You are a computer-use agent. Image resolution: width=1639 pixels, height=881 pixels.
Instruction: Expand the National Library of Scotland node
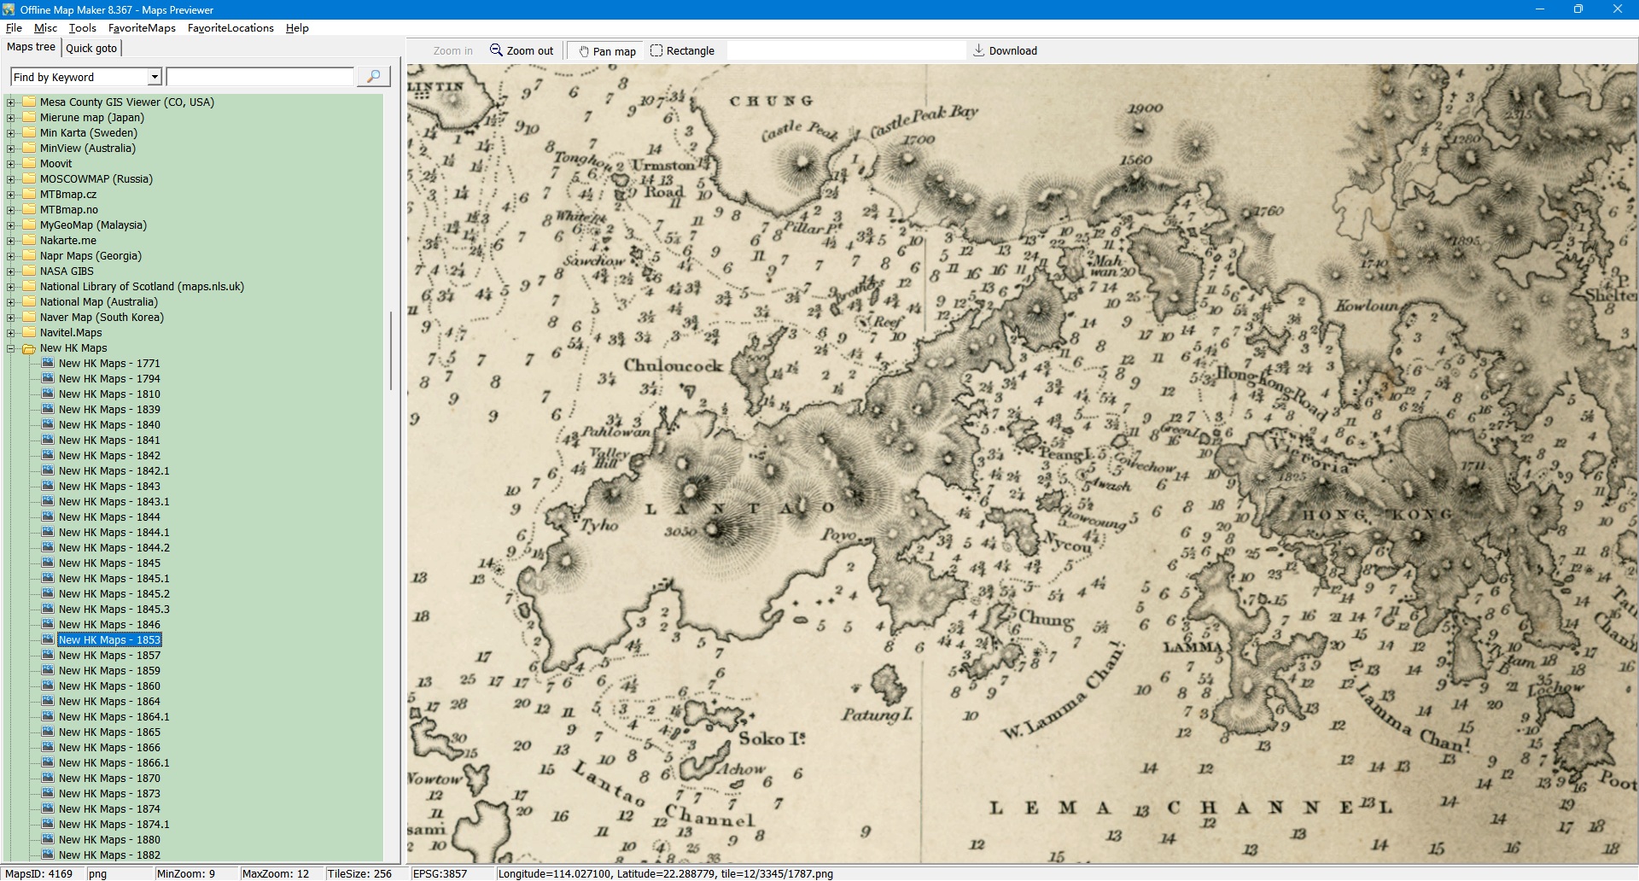click(x=11, y=287)
